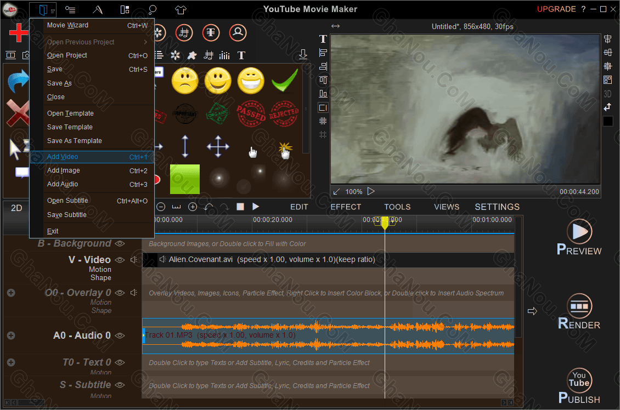The height and width of the screenshot is (410, 620).
Task: Click the red X delete icon
Action: point(18,113)
